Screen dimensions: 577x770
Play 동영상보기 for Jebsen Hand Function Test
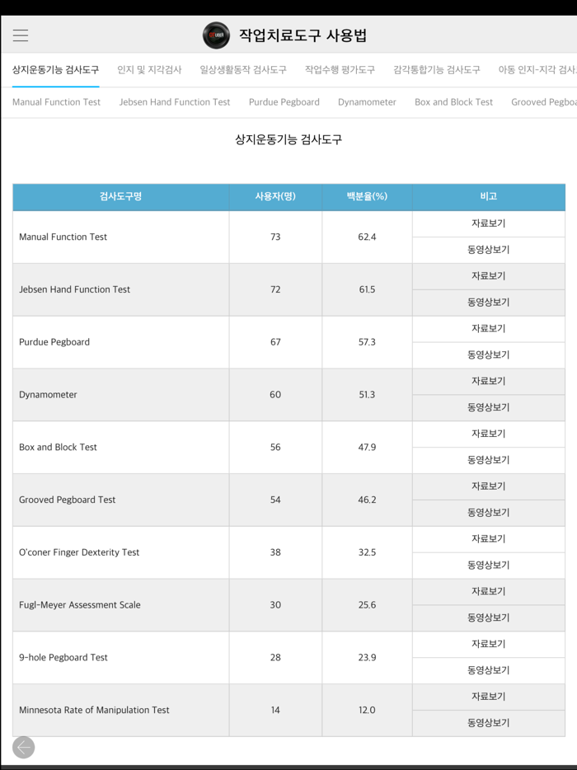pos(488,303)
